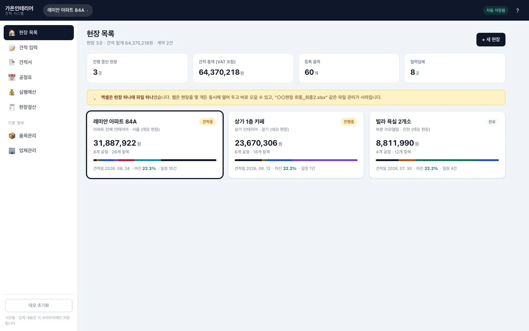Click the 가온인테리어 logo text
The width and height of the screenshot is (529, 331).
pyautogui.click(x=19, y=8)
